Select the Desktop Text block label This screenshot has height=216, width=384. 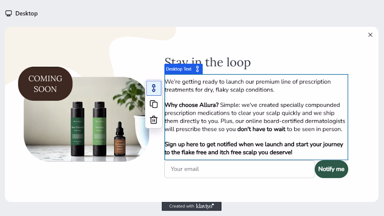pyautogui.click(x=179, y=69)
